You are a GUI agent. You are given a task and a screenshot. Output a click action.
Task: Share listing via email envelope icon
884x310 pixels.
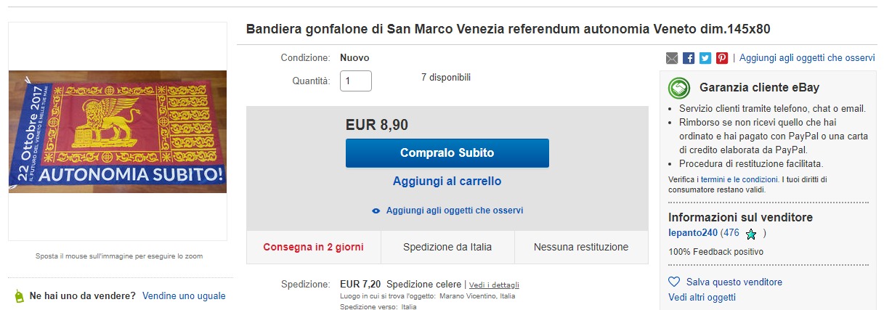tap(672, 58)
